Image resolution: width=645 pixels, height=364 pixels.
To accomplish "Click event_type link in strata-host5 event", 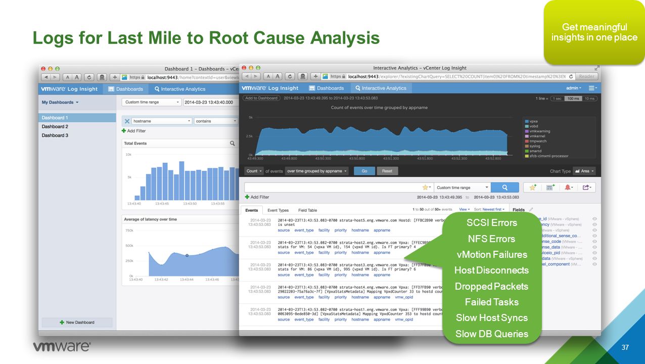I will coord(304,230).
